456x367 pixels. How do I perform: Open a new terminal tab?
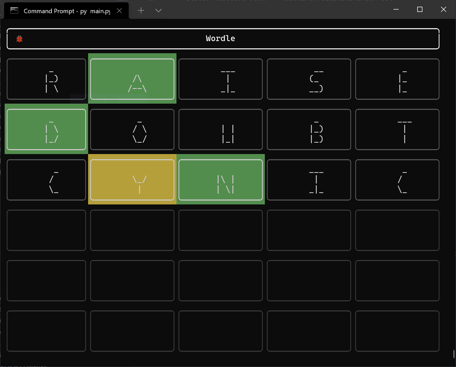(x=141, y=11)
